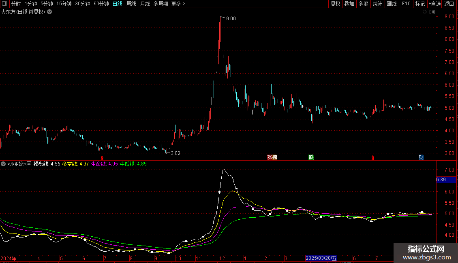Open F10 company information

406,4
